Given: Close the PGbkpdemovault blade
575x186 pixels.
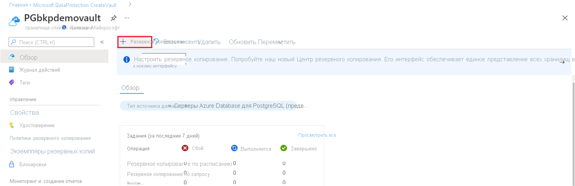Looking at the screenshot, I should tap(565, 18).
